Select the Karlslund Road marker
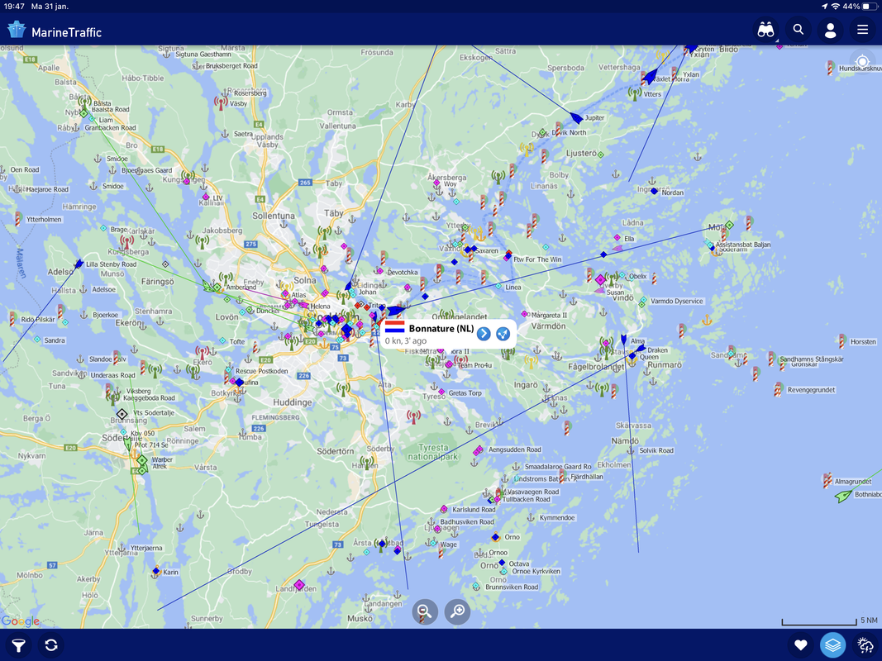The height and width of the screenshot is (661, 882). point(443,509)
